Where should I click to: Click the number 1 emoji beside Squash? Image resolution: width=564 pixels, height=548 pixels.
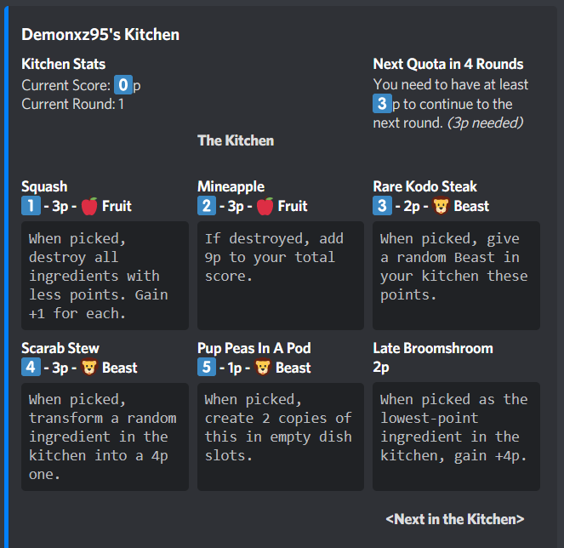(31, 206)
